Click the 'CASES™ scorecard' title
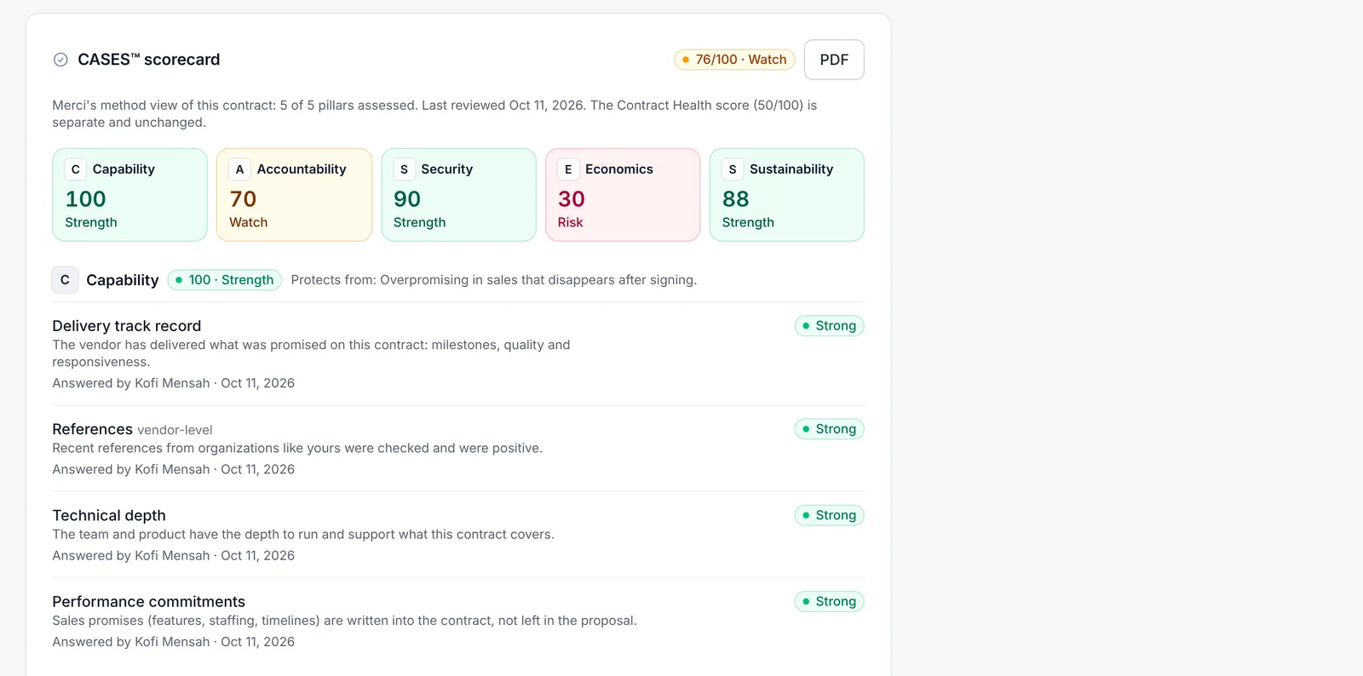The width and height of the screenshot is (1363, 676). coord(149,60)
